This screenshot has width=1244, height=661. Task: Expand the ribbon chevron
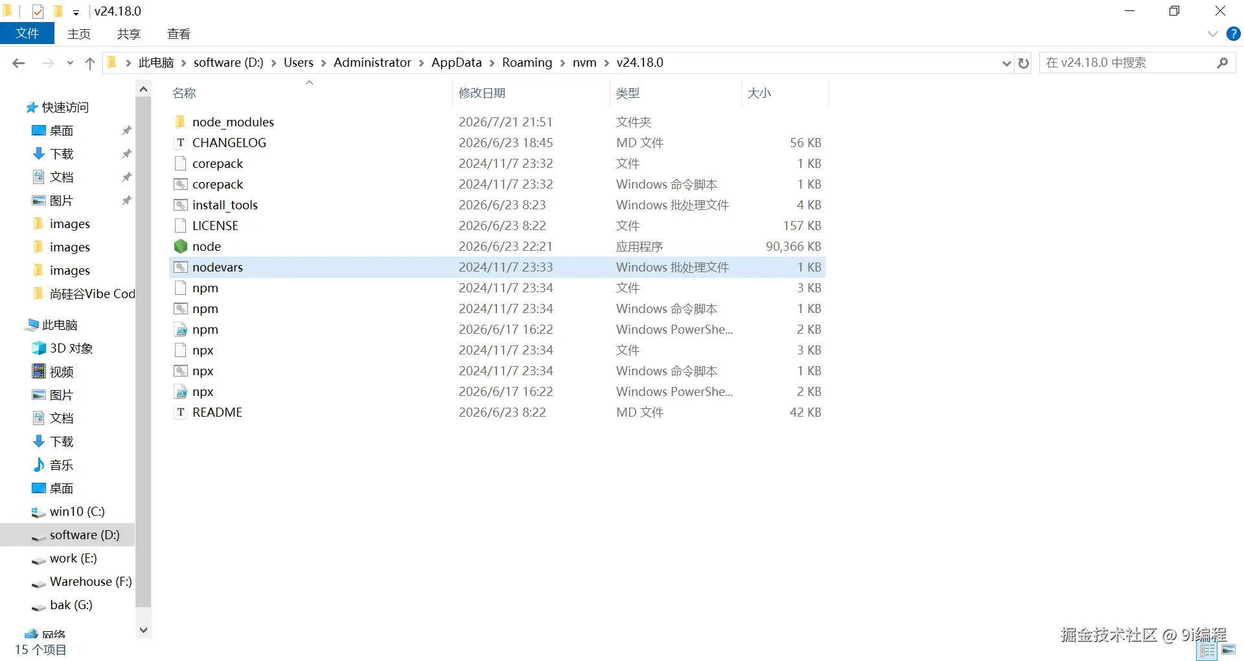1213,34
